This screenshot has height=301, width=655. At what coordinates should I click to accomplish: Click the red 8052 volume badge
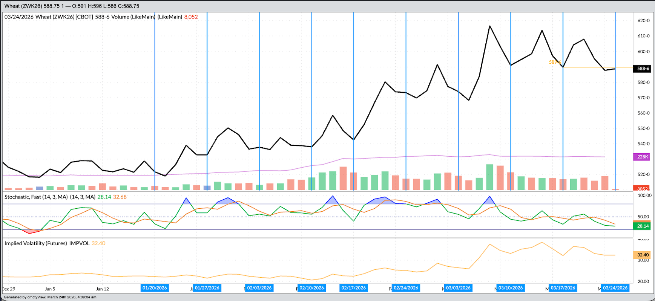(643, 189)
